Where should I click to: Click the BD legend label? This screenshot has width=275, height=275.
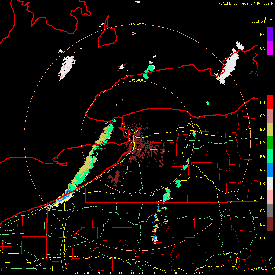pos(262,130)
